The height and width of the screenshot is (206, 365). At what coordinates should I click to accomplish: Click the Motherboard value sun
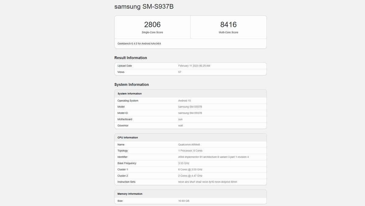coord(180,119)
